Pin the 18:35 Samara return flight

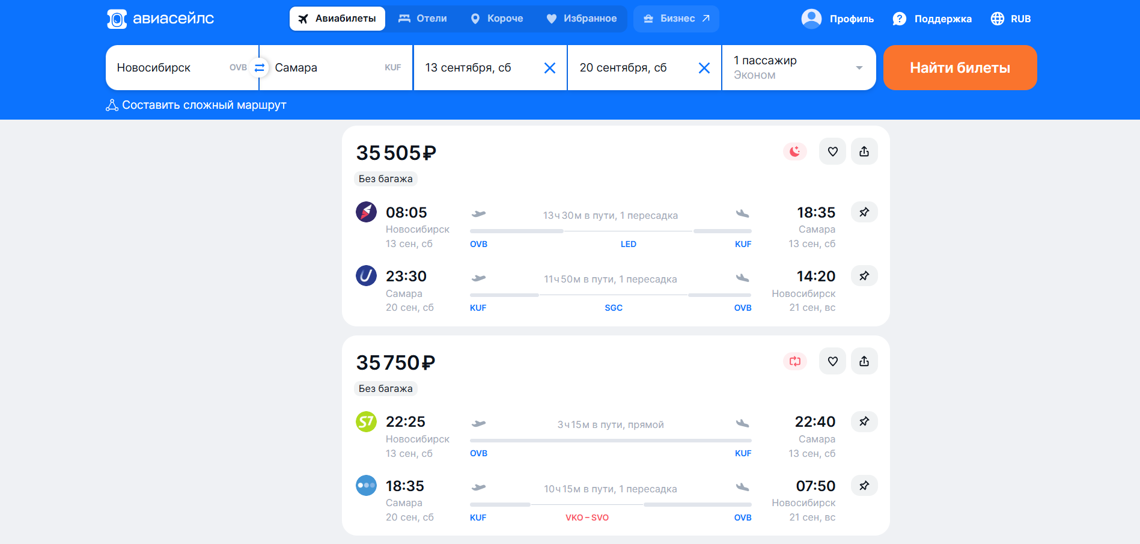click(864, 485)
